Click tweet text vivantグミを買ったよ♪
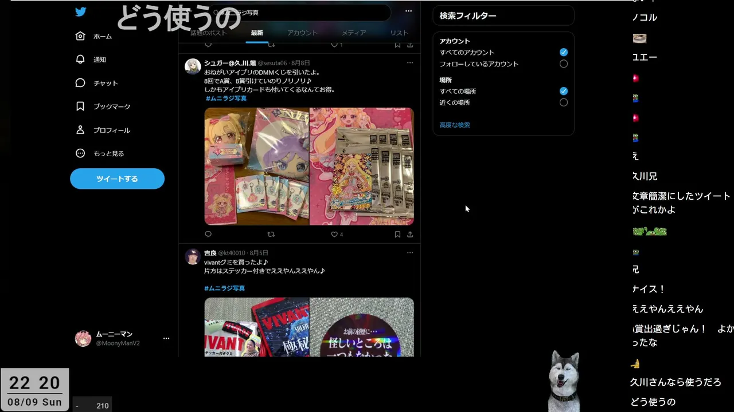Viewport: 734px width, 412px height. click(236, 262)
